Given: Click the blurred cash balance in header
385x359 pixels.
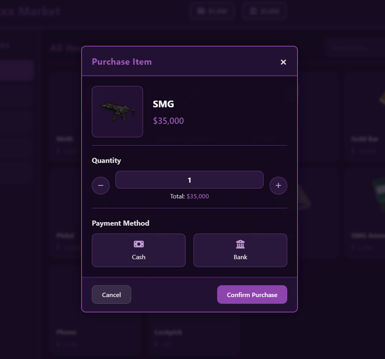Looking at the screenshot, I should click(213, 11).
